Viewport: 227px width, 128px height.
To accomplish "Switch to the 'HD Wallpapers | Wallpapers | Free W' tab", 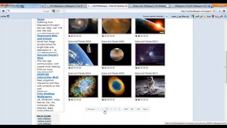I will point(66,6).
